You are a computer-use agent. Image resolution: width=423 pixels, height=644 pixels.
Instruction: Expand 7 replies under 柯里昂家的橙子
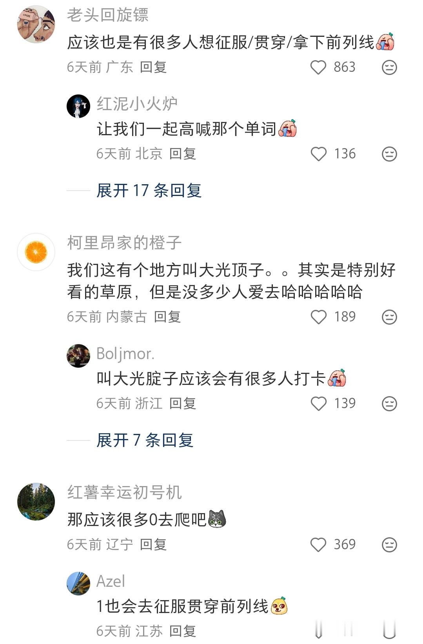[x=145, y=441]
